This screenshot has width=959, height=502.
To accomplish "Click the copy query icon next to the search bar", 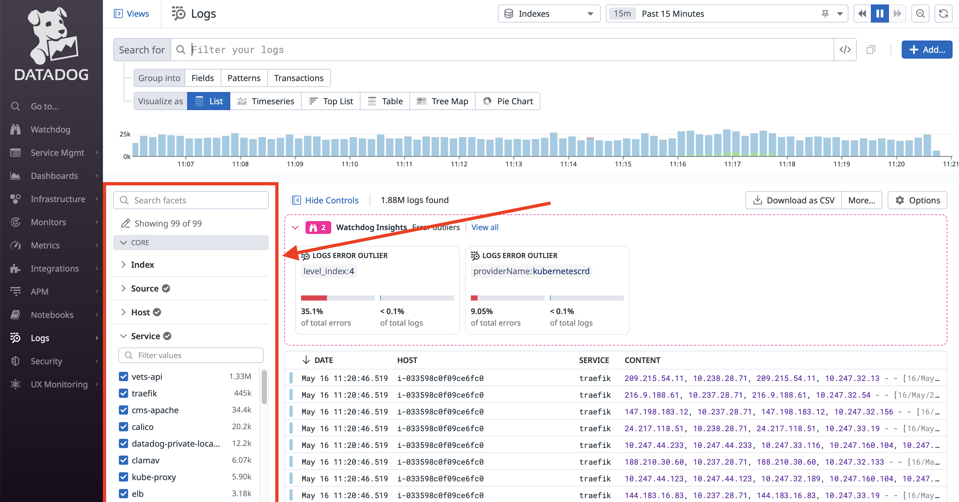I will point(870,50).
